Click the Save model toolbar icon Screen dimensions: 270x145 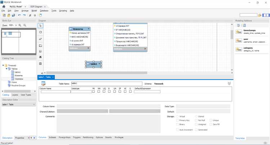coord(13,15)
